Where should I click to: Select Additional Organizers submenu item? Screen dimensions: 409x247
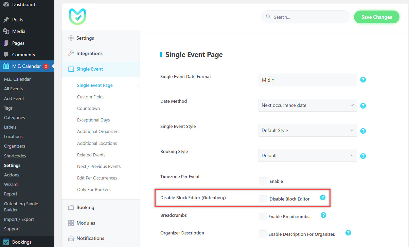tap(98, 132)
